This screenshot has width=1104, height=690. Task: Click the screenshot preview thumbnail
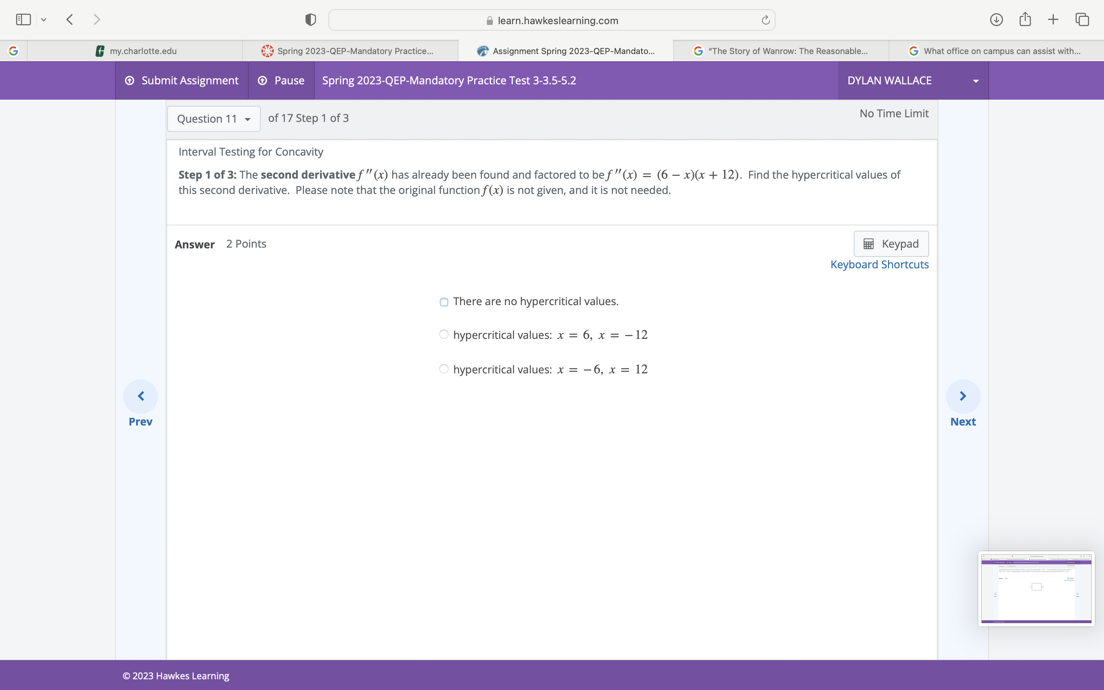1036,589
